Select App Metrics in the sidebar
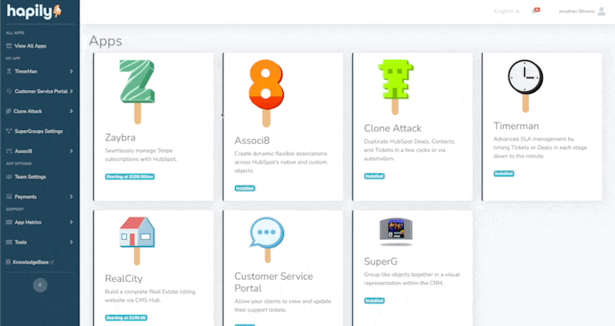Viewport: 615px width, 326px height. 28,222
